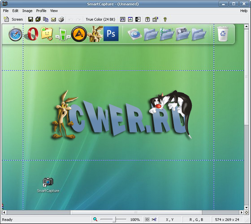Screen dimensions: 251x224
Task: Click the File menu
Action: [x=6, y=11]
